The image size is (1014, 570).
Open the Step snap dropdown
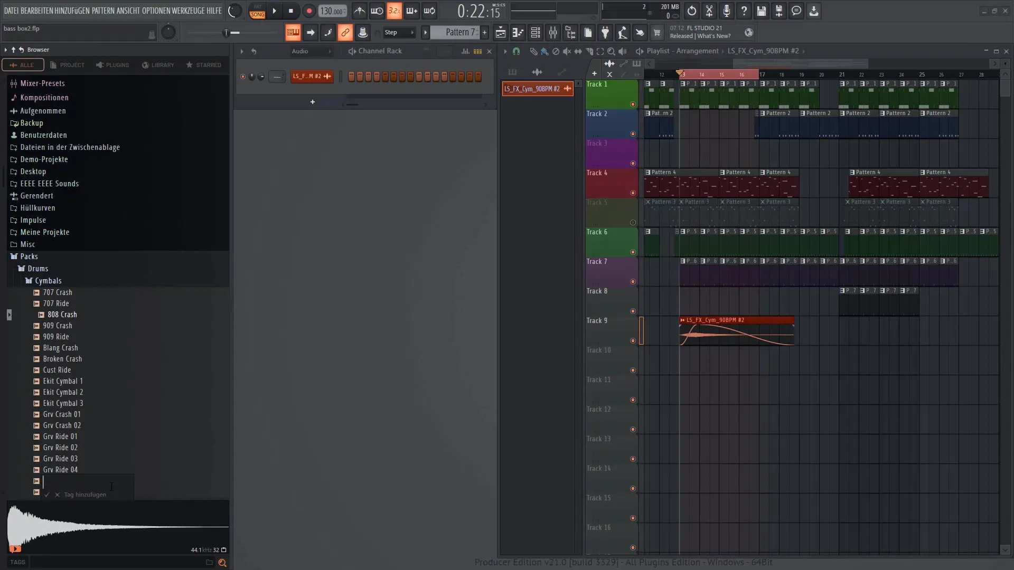399,33
